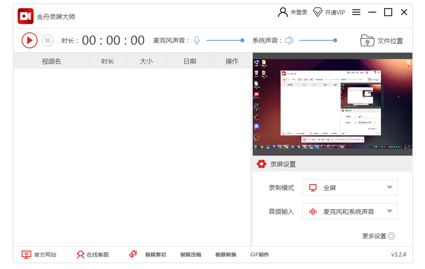Click the 录屏设置 red gear icon

click(x=261, y=164)
